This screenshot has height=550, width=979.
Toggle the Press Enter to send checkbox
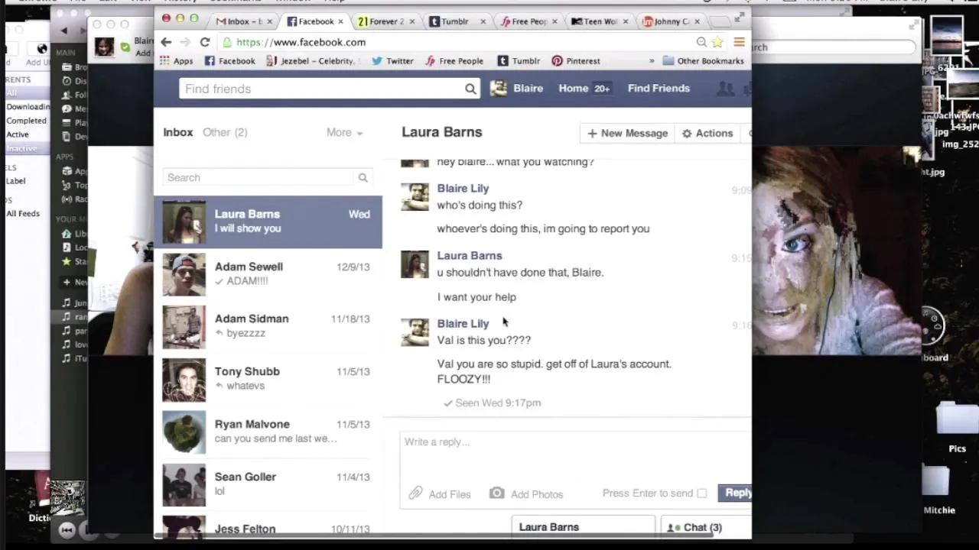pyautogui.click(x=701, y=493)
